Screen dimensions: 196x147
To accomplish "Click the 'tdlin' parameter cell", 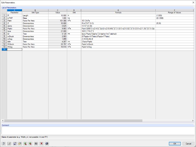I will click(14, 42).
